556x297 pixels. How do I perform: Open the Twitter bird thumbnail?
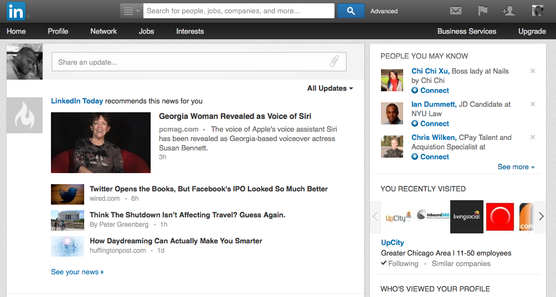pyautogui.click(x=68, y=194)
